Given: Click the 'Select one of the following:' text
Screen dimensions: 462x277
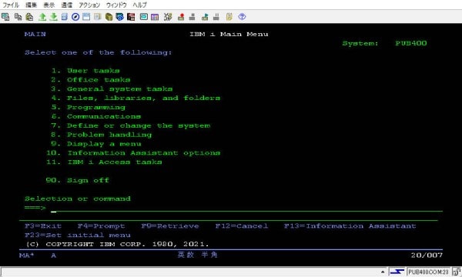Looking at the screenshot, I should (99, 52).
